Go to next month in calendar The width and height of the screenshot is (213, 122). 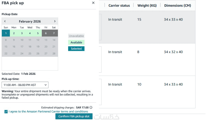pyautogui.click(x=55, y=21)
